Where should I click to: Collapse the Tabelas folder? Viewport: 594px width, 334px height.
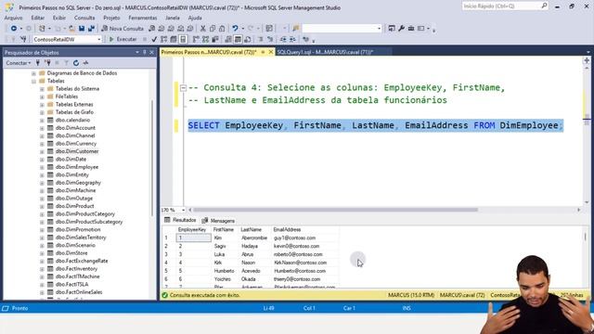pos(33,81)
